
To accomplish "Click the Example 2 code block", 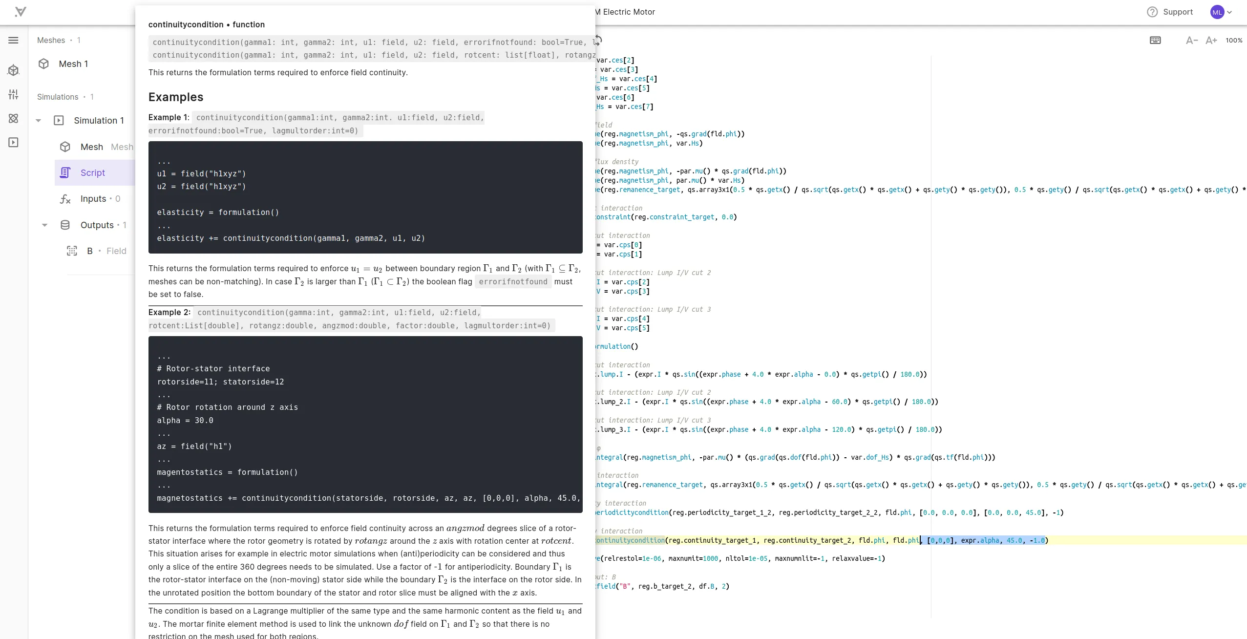I will point(365,425).
